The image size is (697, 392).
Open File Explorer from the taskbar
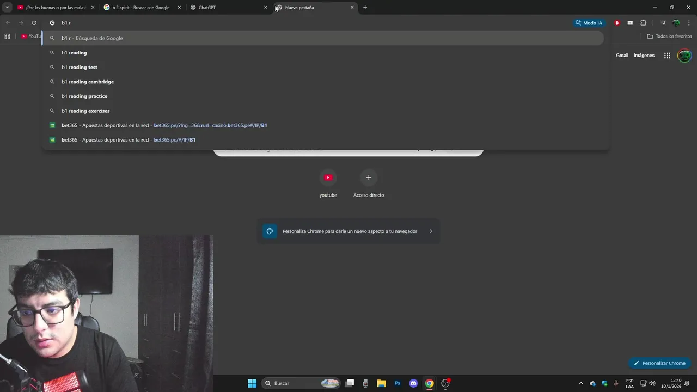click(x=381, y=383)
